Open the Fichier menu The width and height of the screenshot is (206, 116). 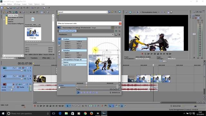[x=3, y=4]
